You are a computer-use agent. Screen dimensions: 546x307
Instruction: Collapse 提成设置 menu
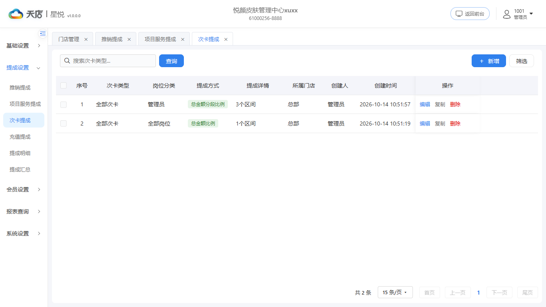[x=24, y=68]
